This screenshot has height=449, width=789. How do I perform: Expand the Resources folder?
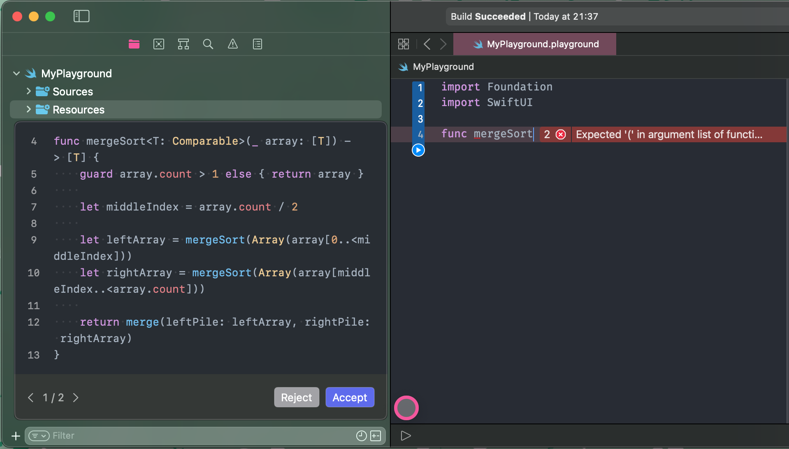click(28, 109)
